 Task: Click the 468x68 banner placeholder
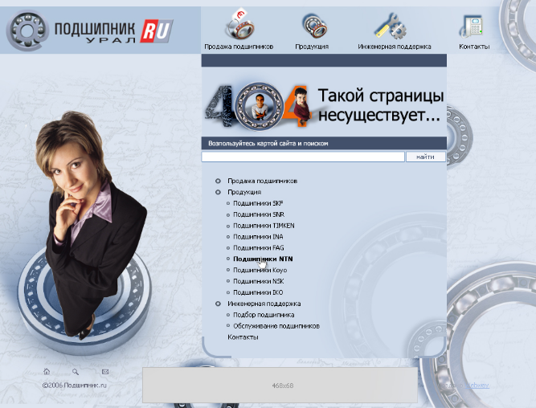[280, 385]
